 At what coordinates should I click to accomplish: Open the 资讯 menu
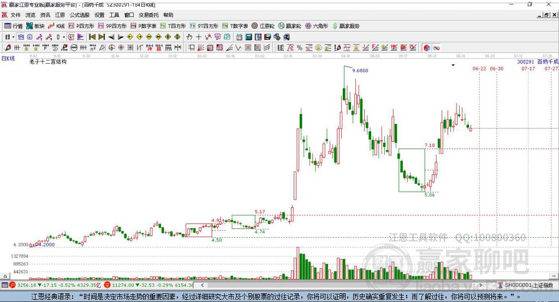[45, 15]
